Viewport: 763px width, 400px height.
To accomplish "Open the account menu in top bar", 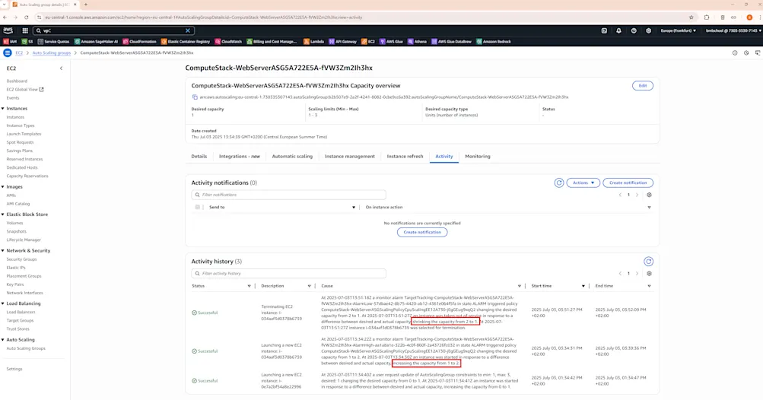I will click(x=733, y=30).
